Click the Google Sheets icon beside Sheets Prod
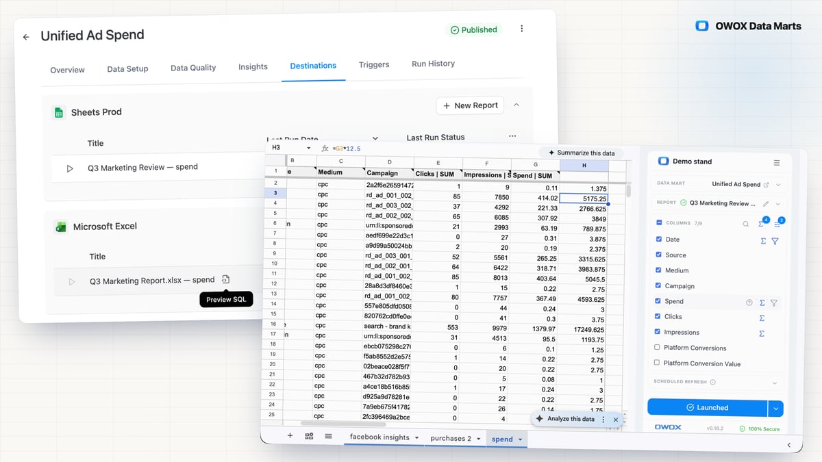Screen dimensions: 822x462 [59, 112]
